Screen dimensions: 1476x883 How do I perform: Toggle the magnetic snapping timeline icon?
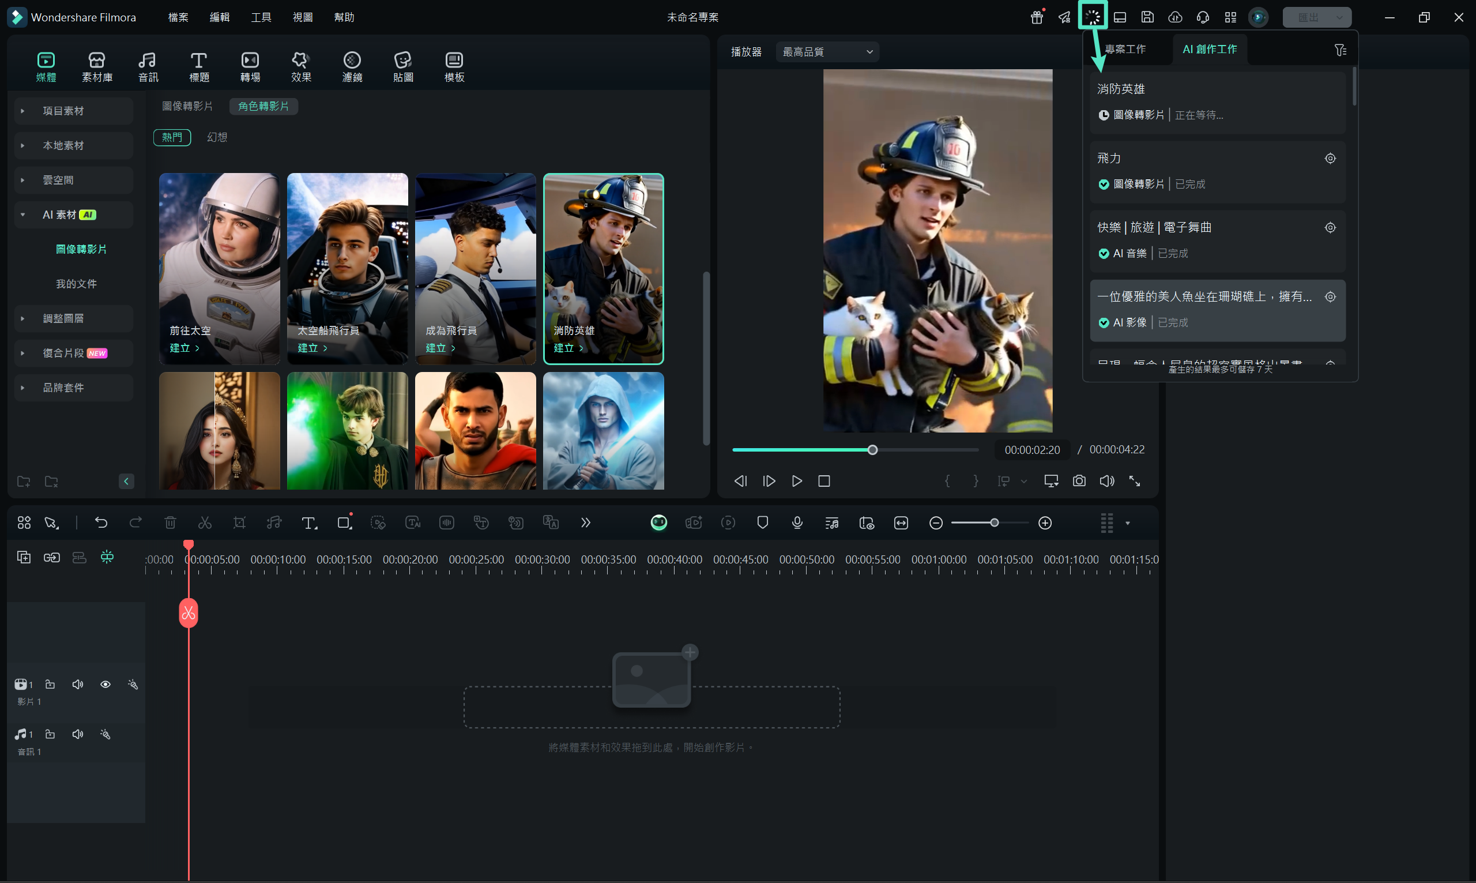pos(107,557)
